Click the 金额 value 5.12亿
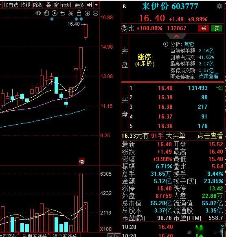 [x=162, y=181]
